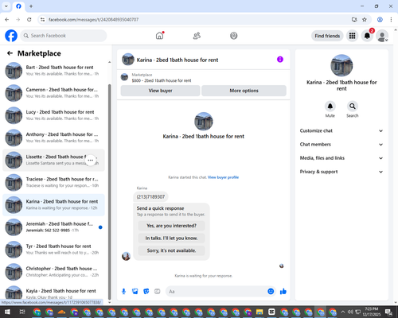
Task: Open Kayla conversation in list
Action: click(53, 293)
